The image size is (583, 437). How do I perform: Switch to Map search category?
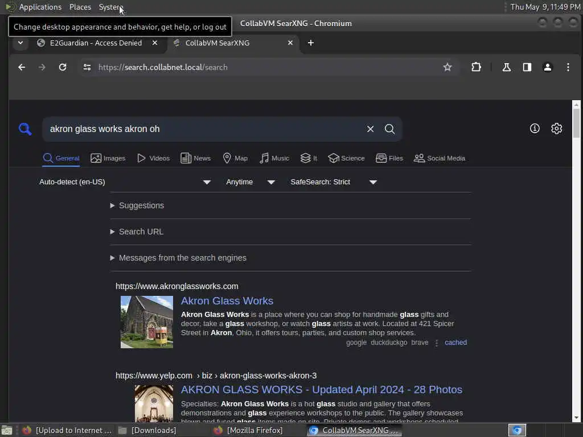[x=235, y=158]
